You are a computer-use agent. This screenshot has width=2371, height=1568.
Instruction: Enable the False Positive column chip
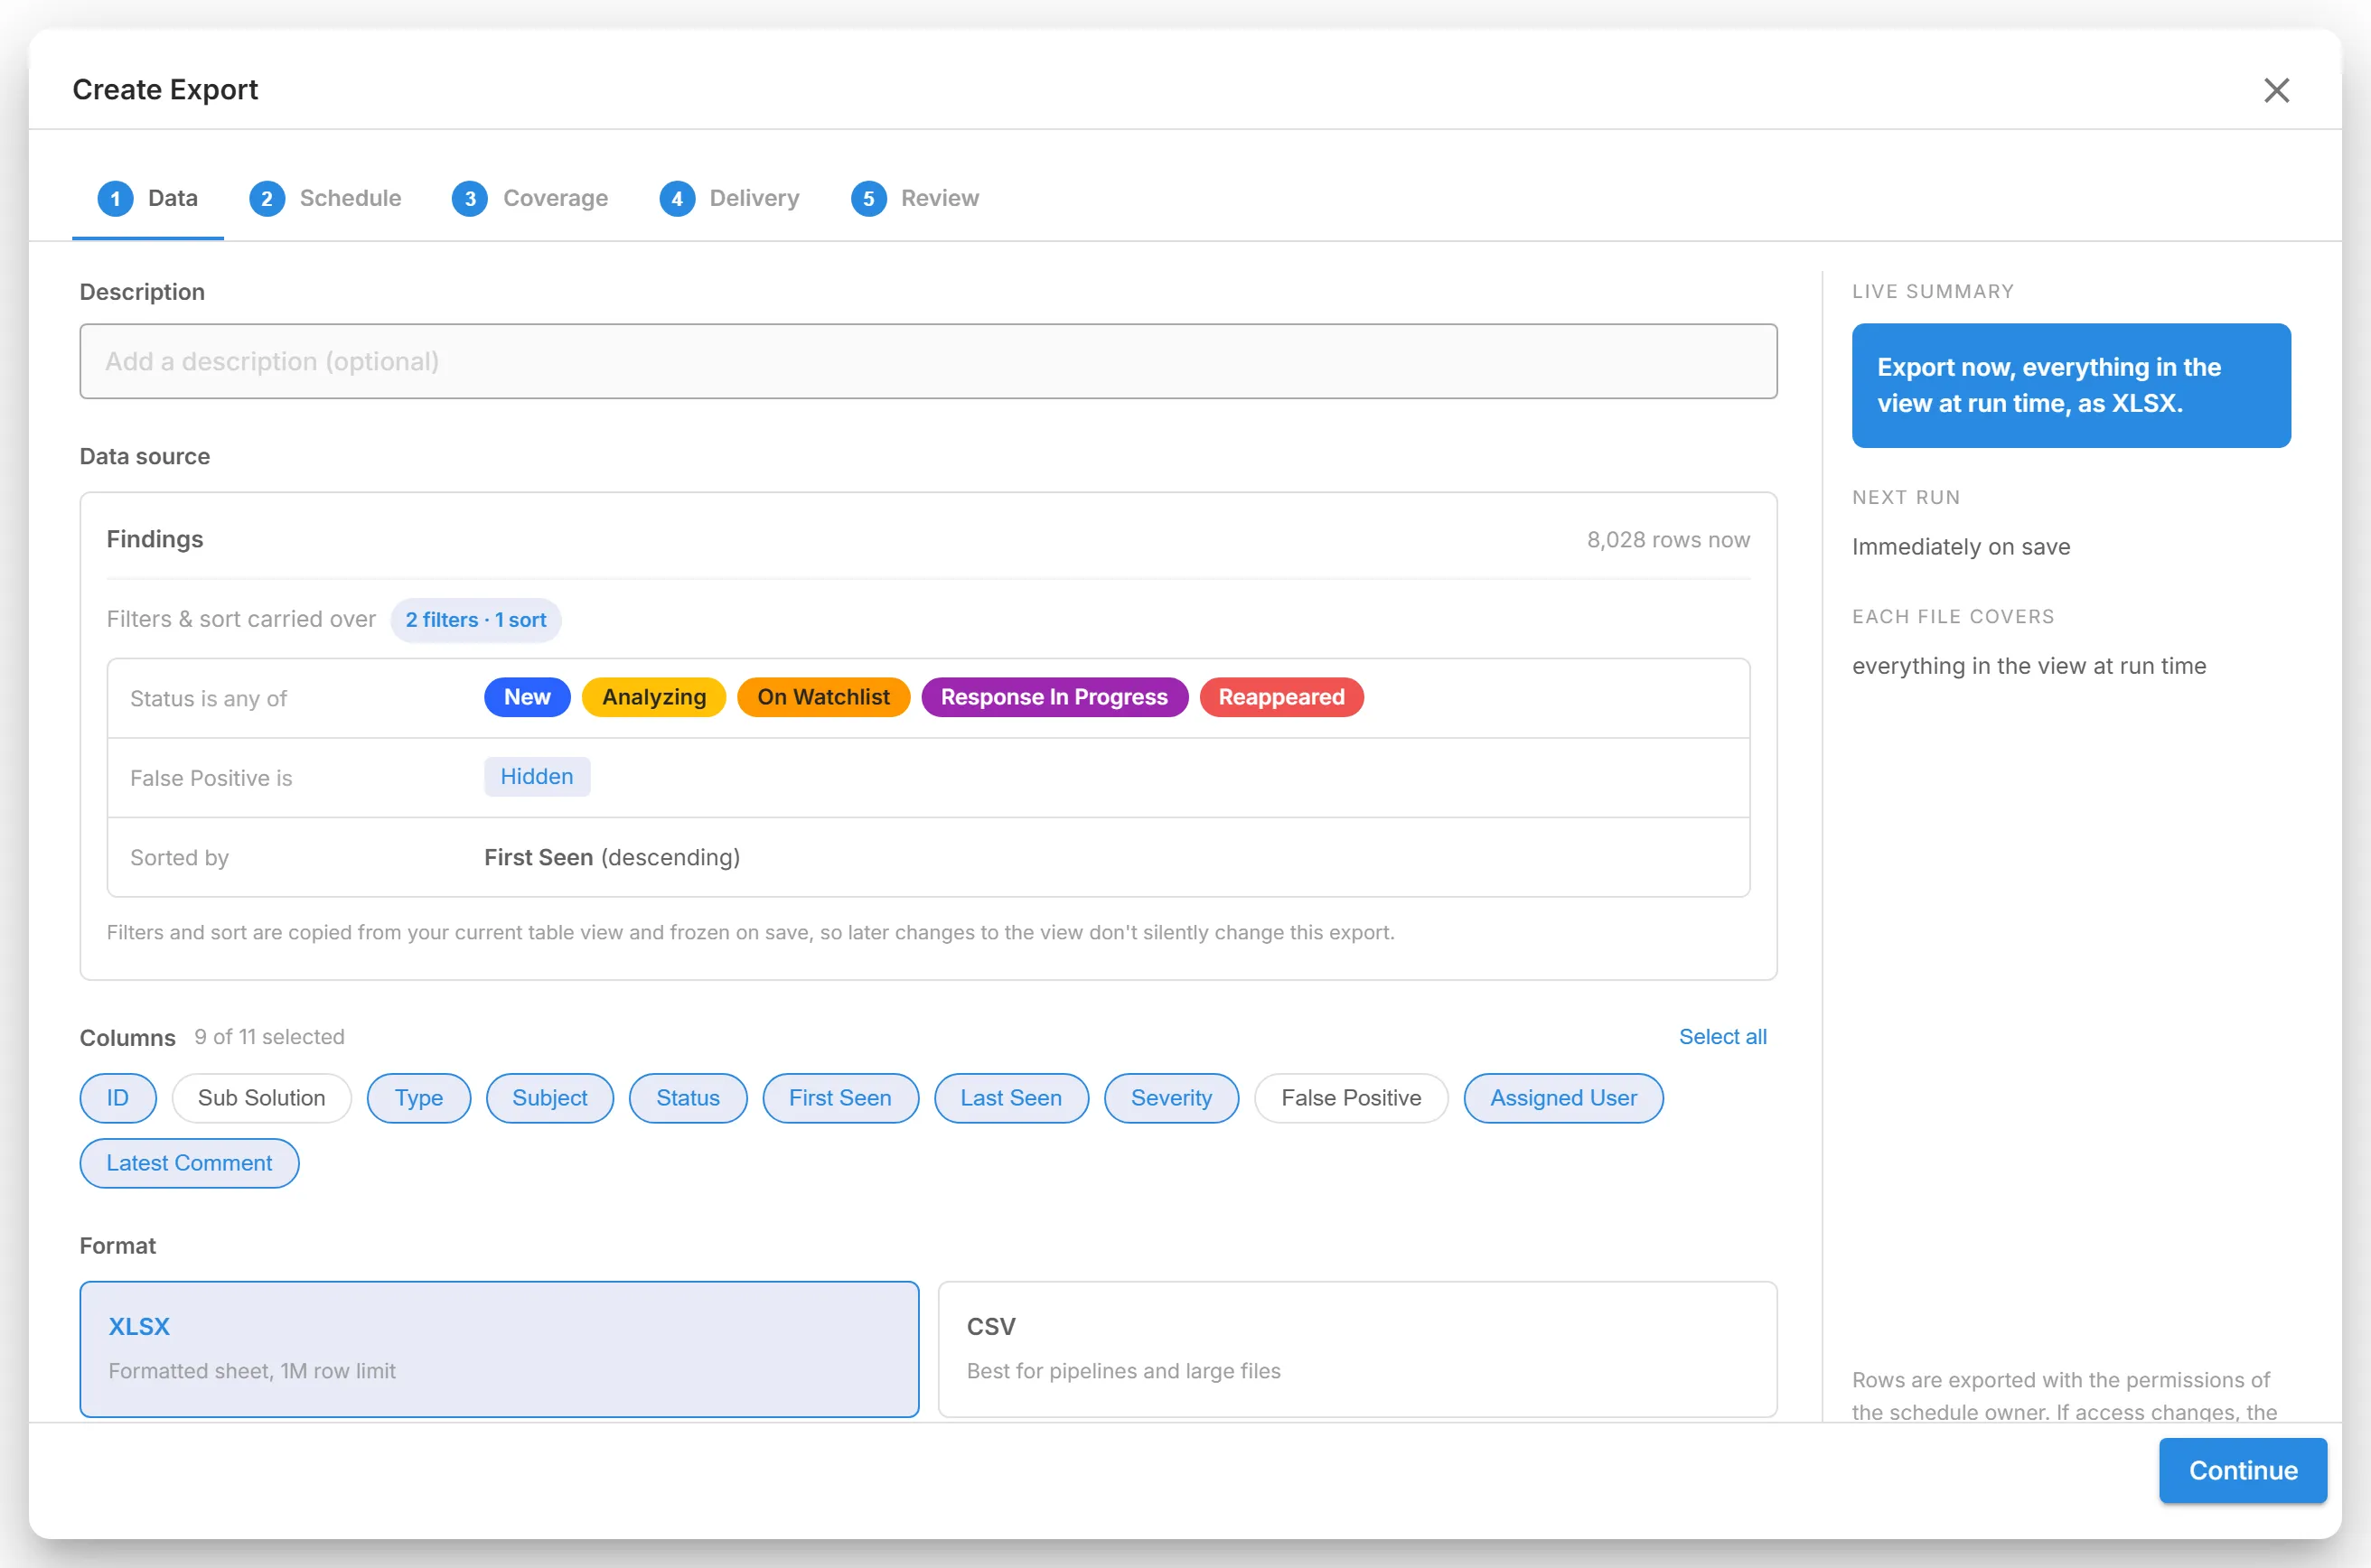point(1351,1098)
